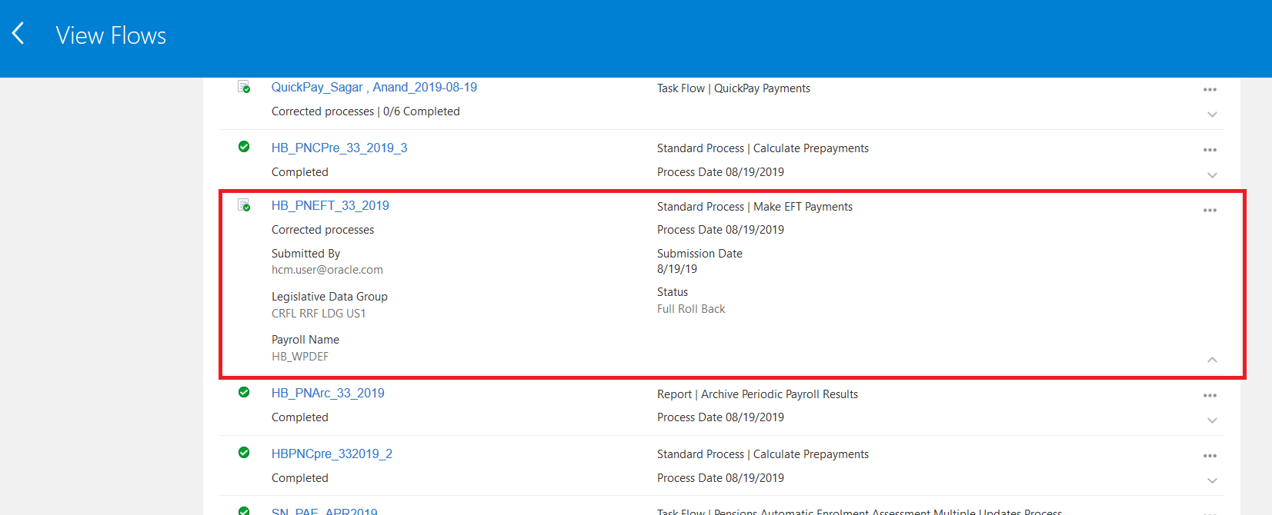Expand HBPNCpre_332019_2 flow details
The width and height of the screenshot is (1272, 515).
[1212, 481]
